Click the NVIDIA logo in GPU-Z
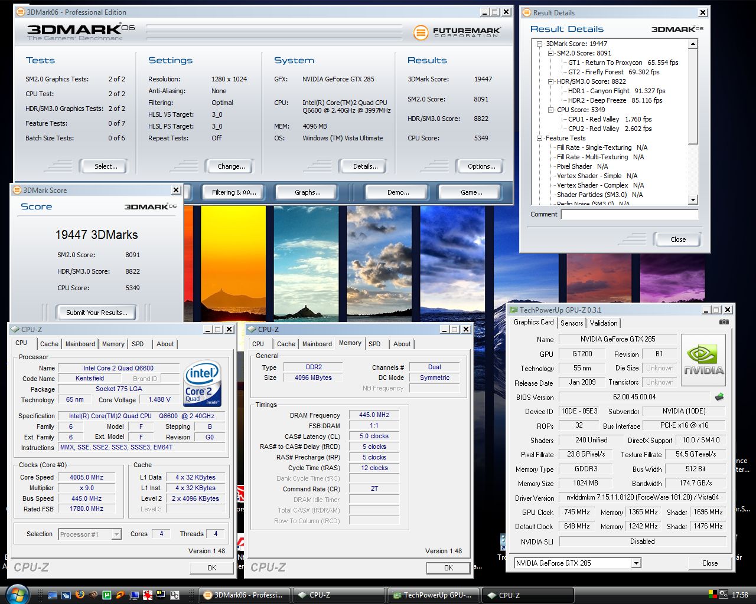Screen dimensions: 756x604 tap(703, 360)
